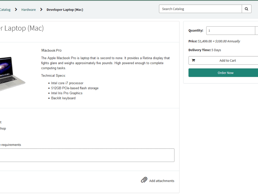This screenshot has width=258, height=194.
Task: Click the $100.00 Annually text
Action: [x=228, y=41]
